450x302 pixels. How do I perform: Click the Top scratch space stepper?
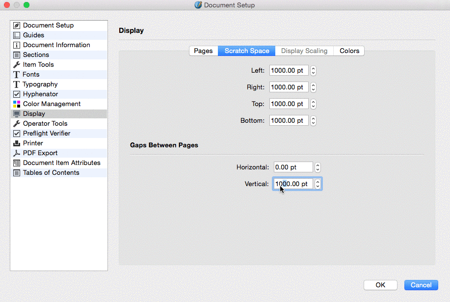[x=314, y=104]
